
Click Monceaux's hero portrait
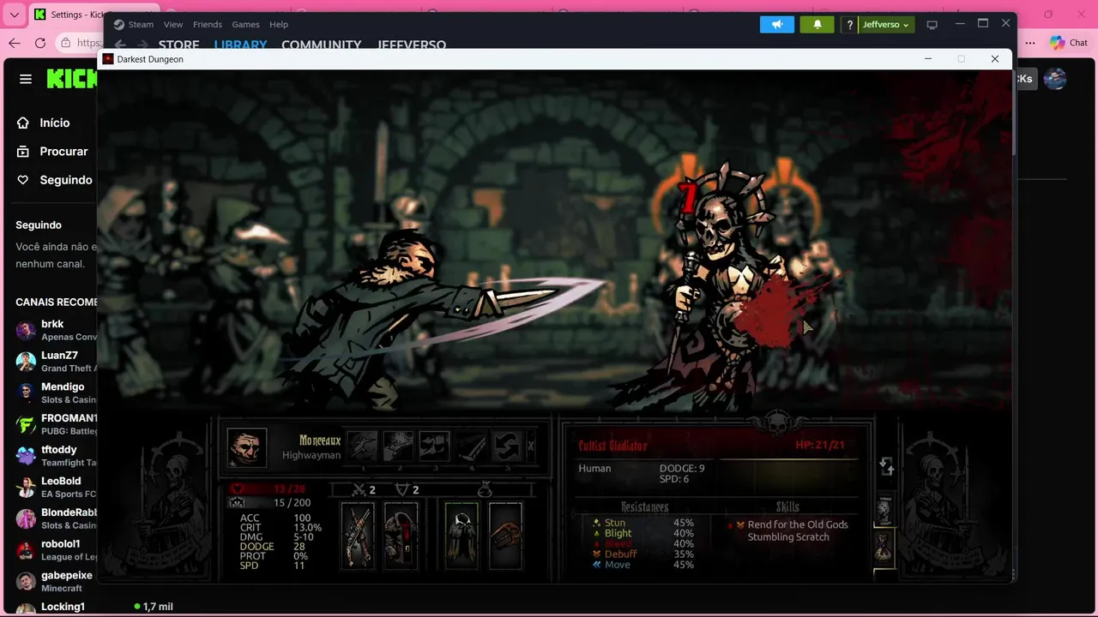tap(246, 447)
